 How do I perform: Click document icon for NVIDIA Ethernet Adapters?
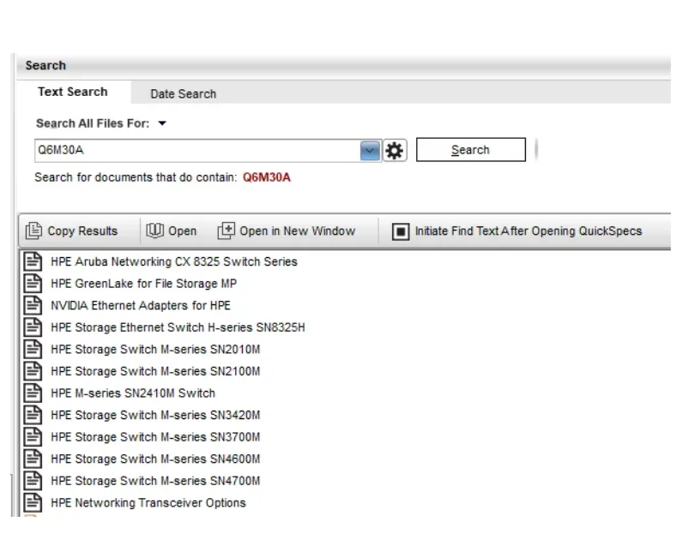point(33,305)
